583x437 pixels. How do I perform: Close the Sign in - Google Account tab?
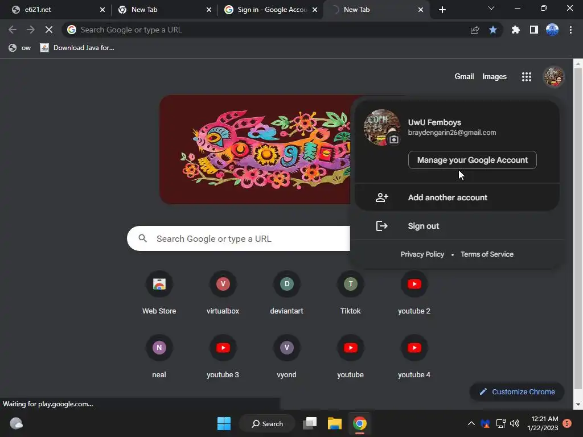314,10
